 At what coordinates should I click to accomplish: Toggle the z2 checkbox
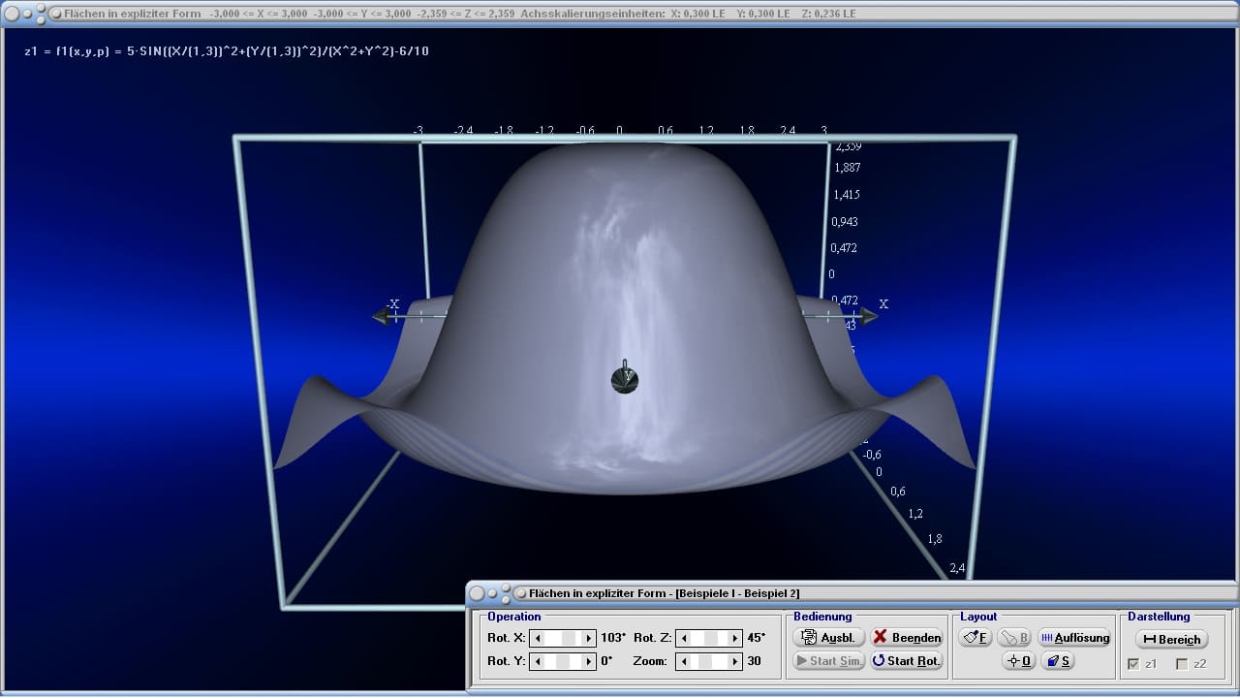[1181, 664]
